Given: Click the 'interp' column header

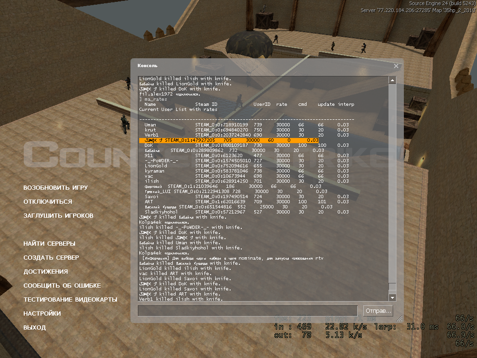Looking at the screenshot, I should coord(346,104).
